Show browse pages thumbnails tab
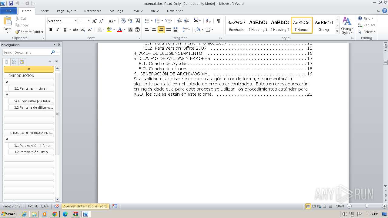388x218 pixels. (x=14, y=62)
